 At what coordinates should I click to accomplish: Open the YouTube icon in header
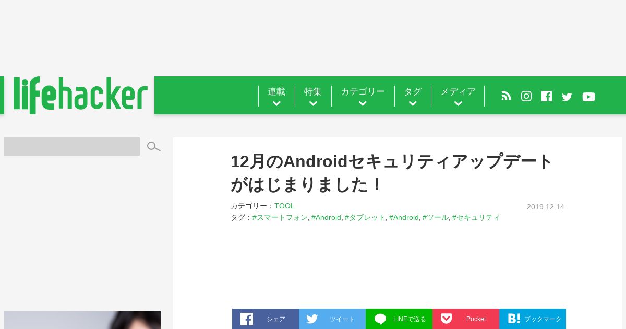(x=588, y=97)
